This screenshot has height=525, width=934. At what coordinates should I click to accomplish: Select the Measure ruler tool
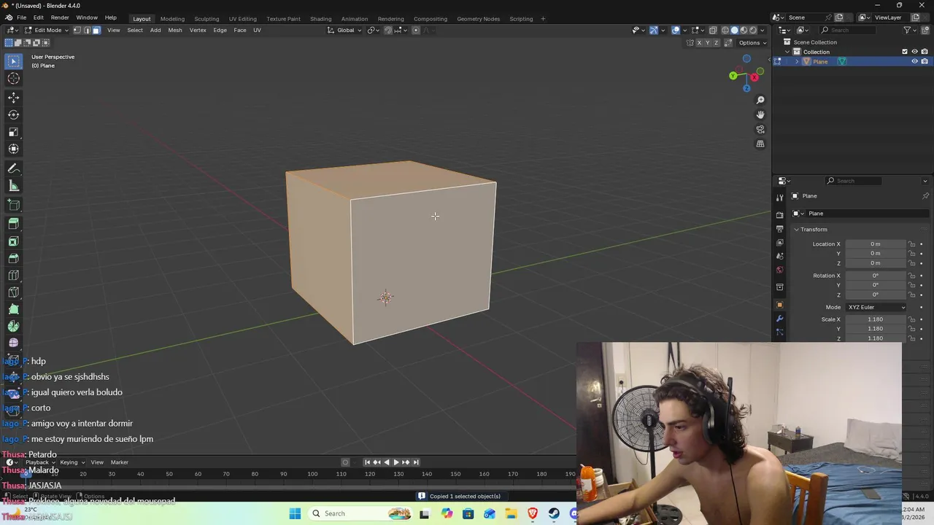13,186
